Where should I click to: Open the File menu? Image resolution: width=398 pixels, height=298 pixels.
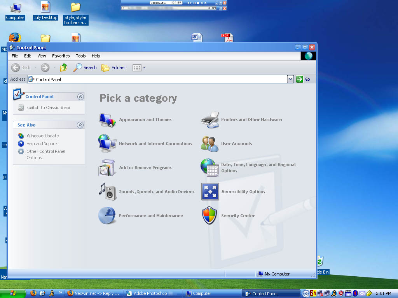[15, 56]
